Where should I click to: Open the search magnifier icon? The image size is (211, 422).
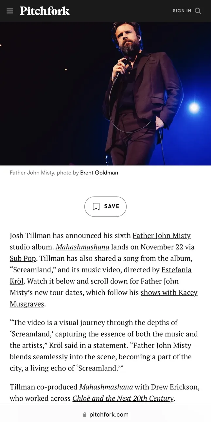coord(198,11)
